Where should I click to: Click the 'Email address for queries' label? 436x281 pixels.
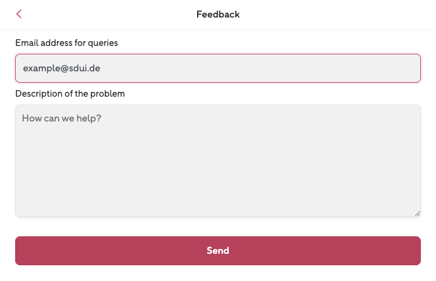pos(67,43)
